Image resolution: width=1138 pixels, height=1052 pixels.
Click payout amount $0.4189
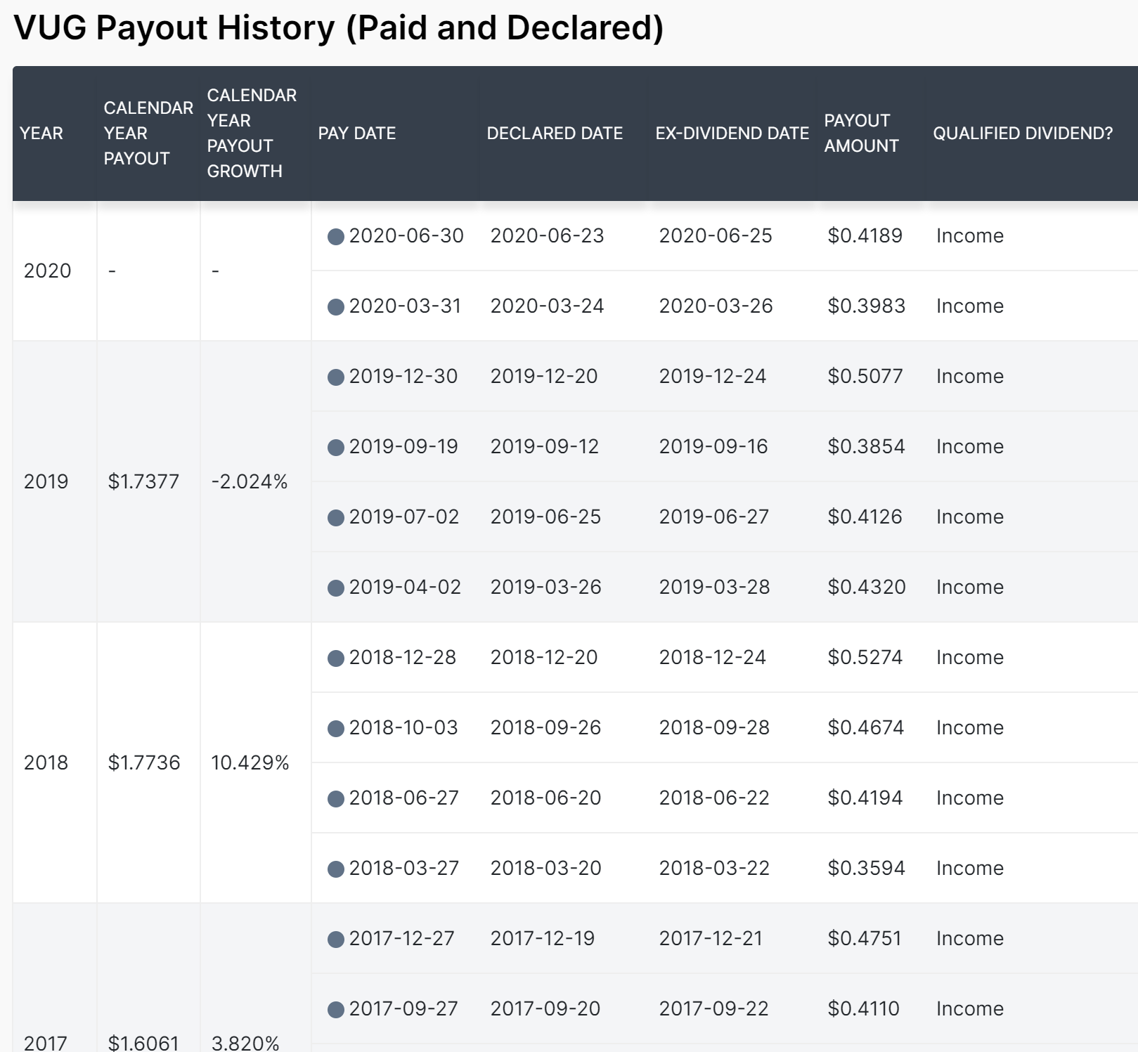[865, 235]
